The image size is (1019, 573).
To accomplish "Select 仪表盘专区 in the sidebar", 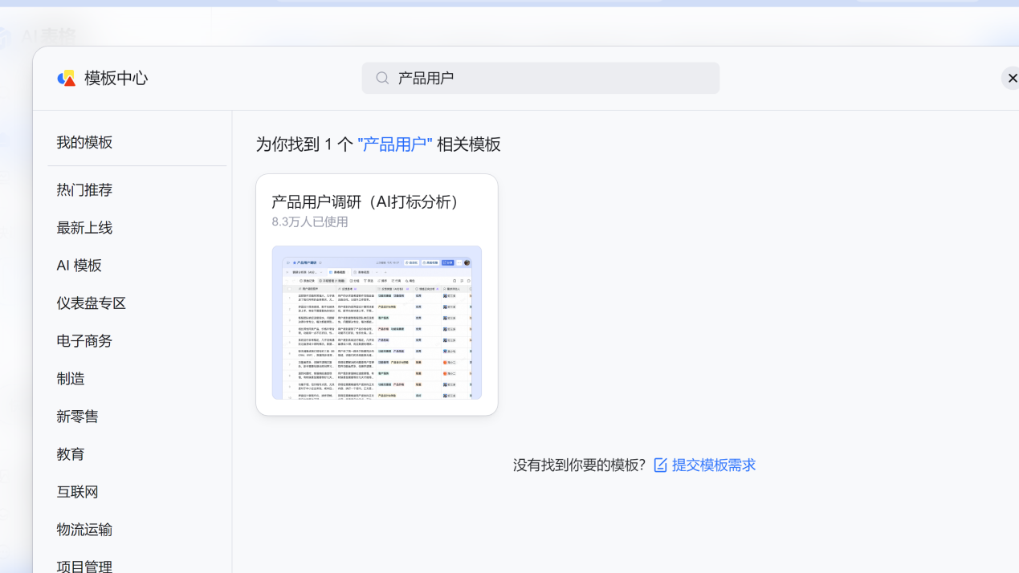I will click(x=92, y=303).
